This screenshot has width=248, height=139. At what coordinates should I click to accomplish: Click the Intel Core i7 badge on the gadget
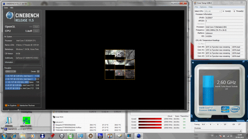[x=225, y=109]
